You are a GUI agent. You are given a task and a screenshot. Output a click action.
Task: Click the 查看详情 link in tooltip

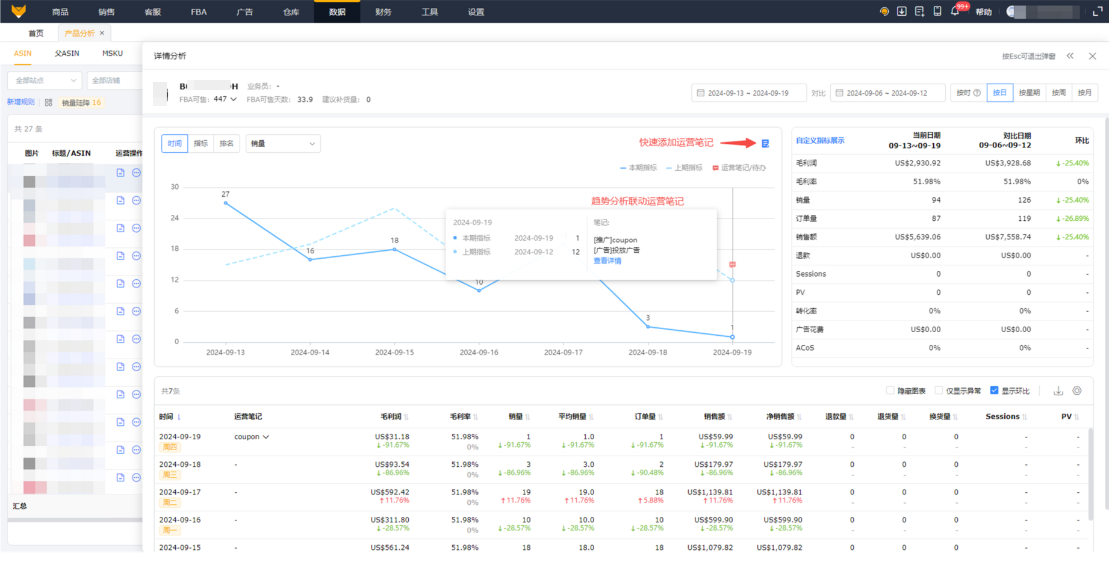coord(607,261)
